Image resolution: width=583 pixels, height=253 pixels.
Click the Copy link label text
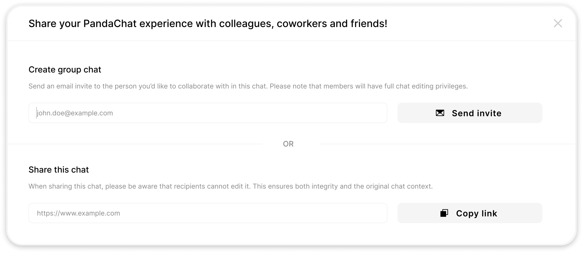tap(476, 213)
